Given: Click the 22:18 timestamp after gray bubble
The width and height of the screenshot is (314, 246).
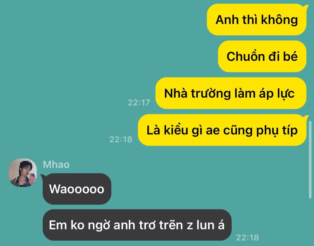Looking at the screenshot, I should pyautogui.click(x=248, y=238).
